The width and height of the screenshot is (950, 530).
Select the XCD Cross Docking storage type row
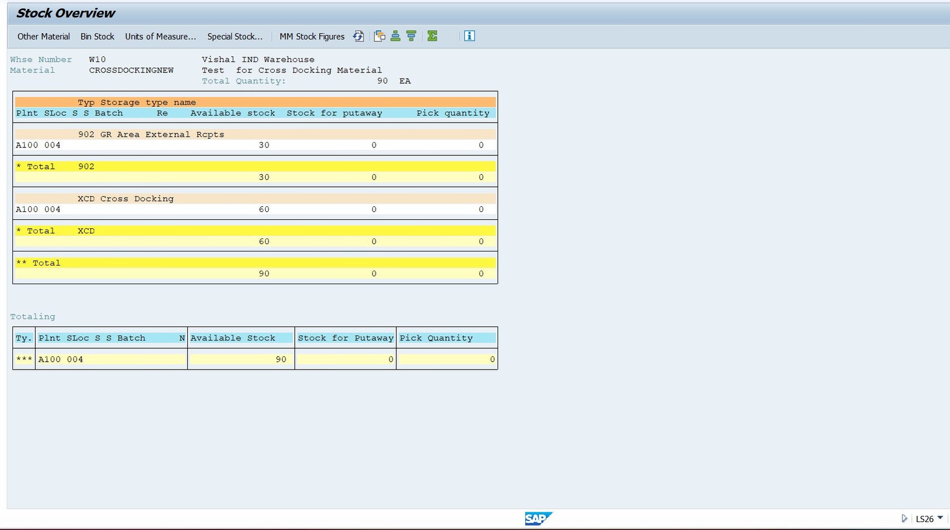pyautogui.click(x=255, y=199)
